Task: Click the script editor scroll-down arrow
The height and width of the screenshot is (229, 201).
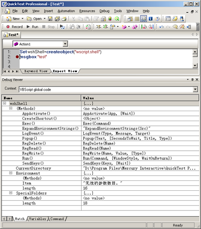Action: [195, 65]
